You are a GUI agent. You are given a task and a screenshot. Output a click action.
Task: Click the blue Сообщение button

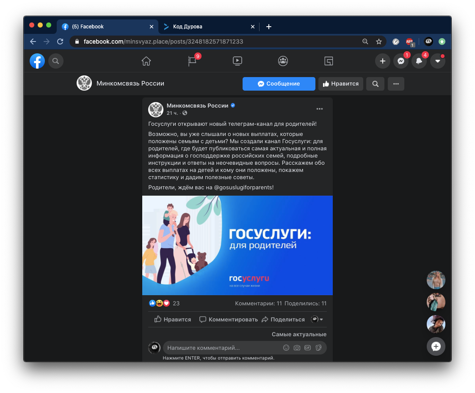279,84
